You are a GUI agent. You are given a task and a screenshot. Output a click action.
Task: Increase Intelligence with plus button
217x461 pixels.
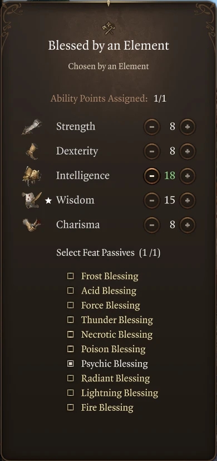[188, 176]
